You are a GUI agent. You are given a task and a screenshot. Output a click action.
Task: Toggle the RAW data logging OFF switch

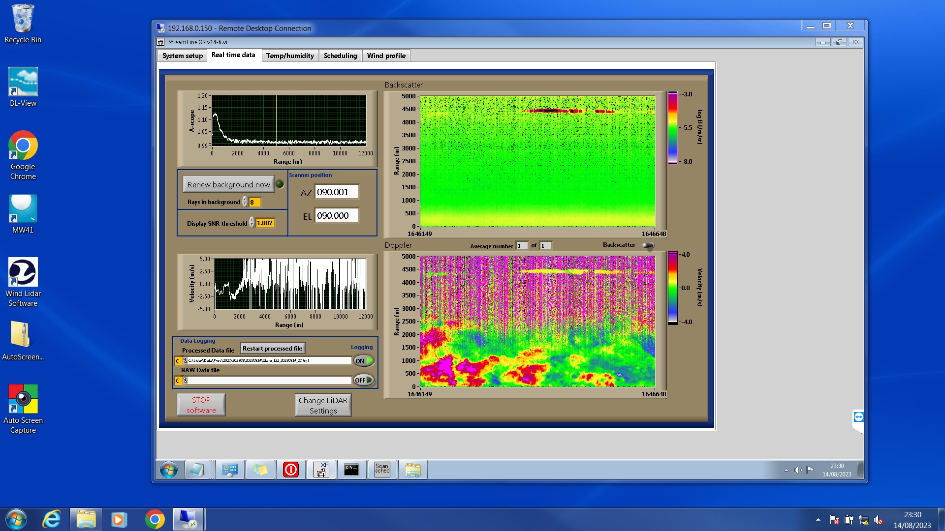pyautogui.click(x=364, y=380)
